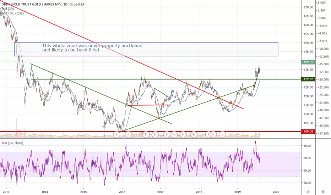The height and width of the screenshot is (195, 331).
Task: Click the 125.00 price axis value
Action: click(x=308, y=87)
